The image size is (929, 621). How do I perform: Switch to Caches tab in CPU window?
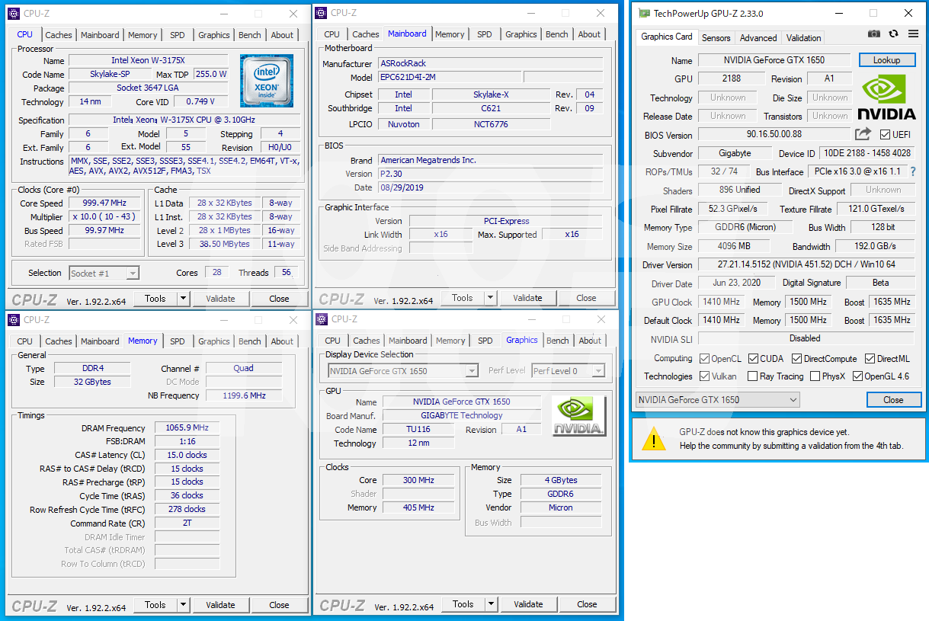(x=59, y=35)
